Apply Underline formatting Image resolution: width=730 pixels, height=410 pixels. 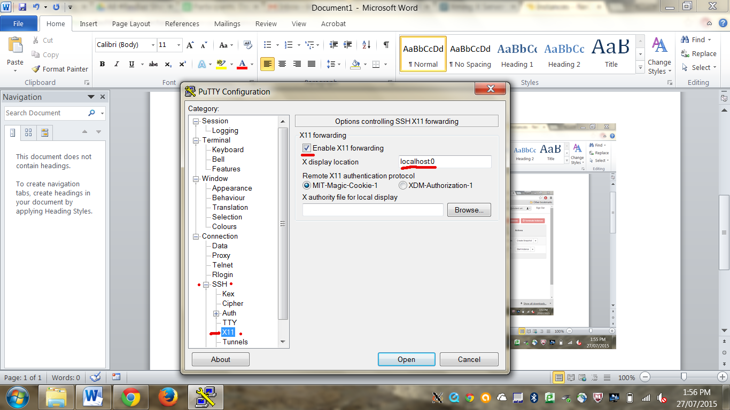(131, 64)
